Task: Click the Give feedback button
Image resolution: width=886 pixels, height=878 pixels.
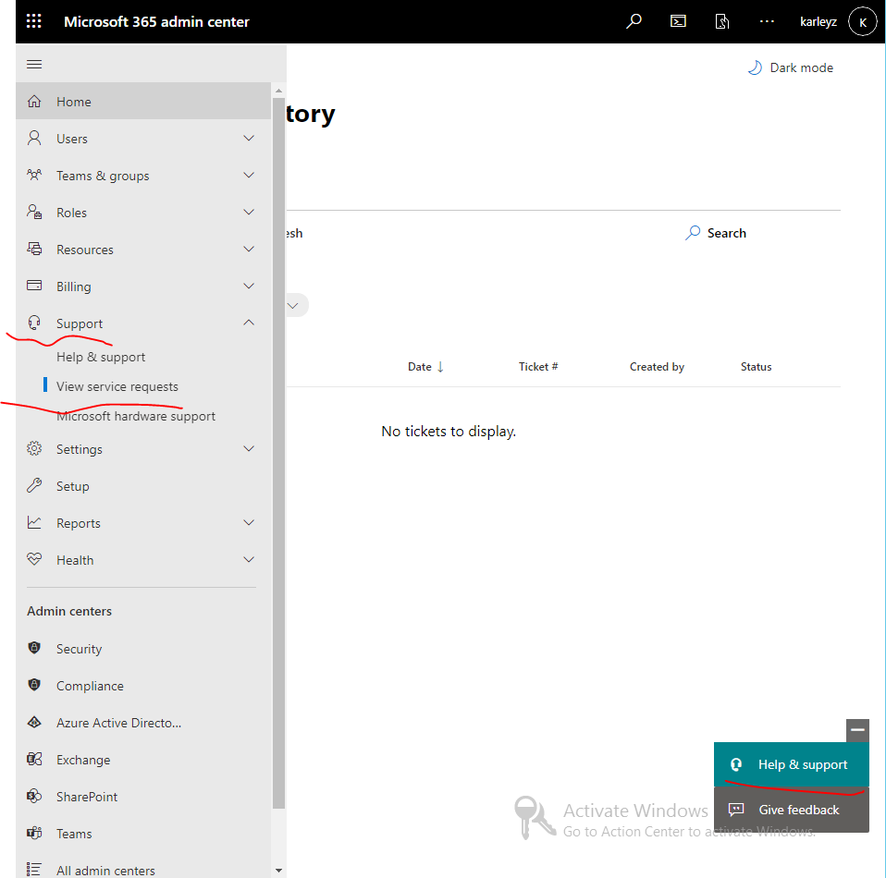Action: pos(791,810)
